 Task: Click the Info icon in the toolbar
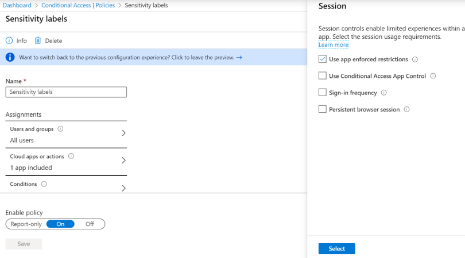[9, 41]
